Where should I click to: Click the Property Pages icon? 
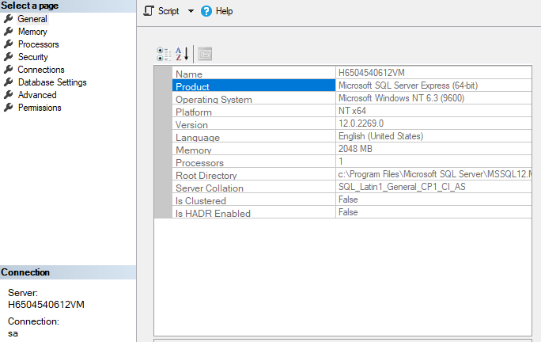tap(205, 54)
